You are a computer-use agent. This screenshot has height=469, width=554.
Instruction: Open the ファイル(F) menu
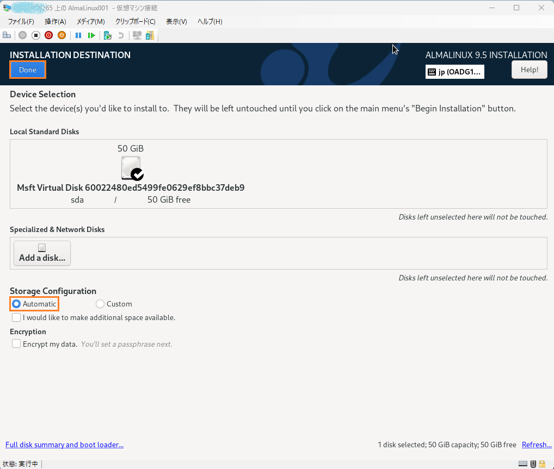21,22
